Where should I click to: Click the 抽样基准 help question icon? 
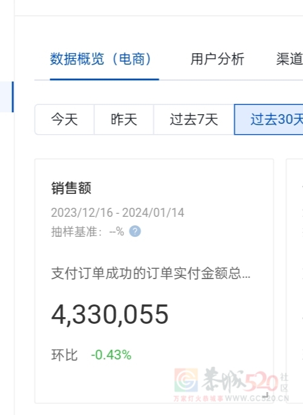(135, 231)
